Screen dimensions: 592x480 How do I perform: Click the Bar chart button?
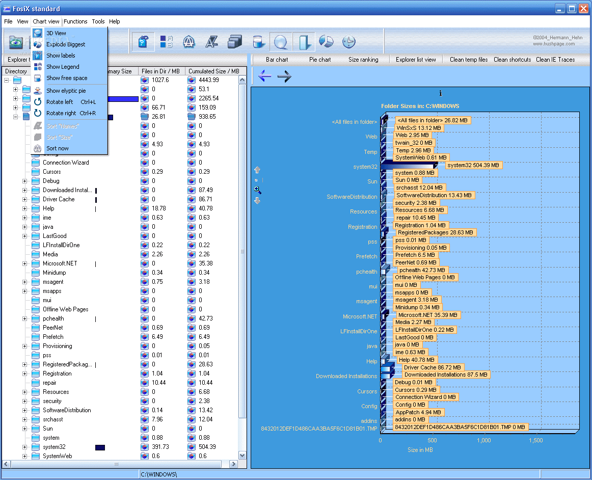pos(277,60)
